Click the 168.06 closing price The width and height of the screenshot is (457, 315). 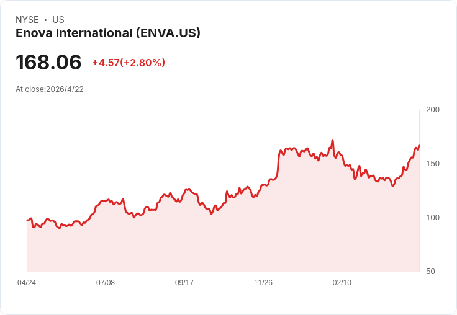pyautogui.click(x=48, y=62)
